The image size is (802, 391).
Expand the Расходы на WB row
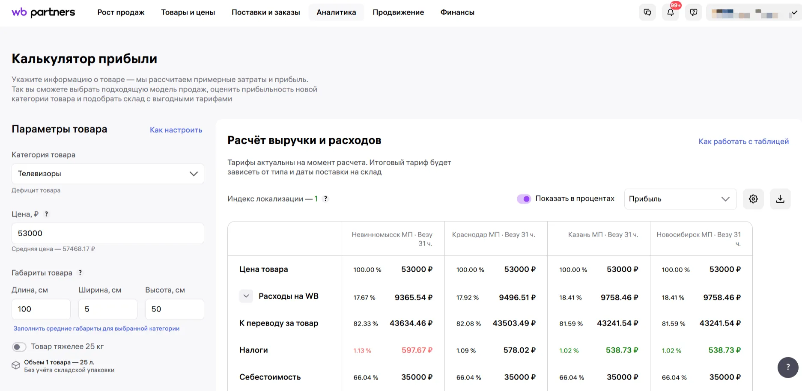click(x=246, y=296)
